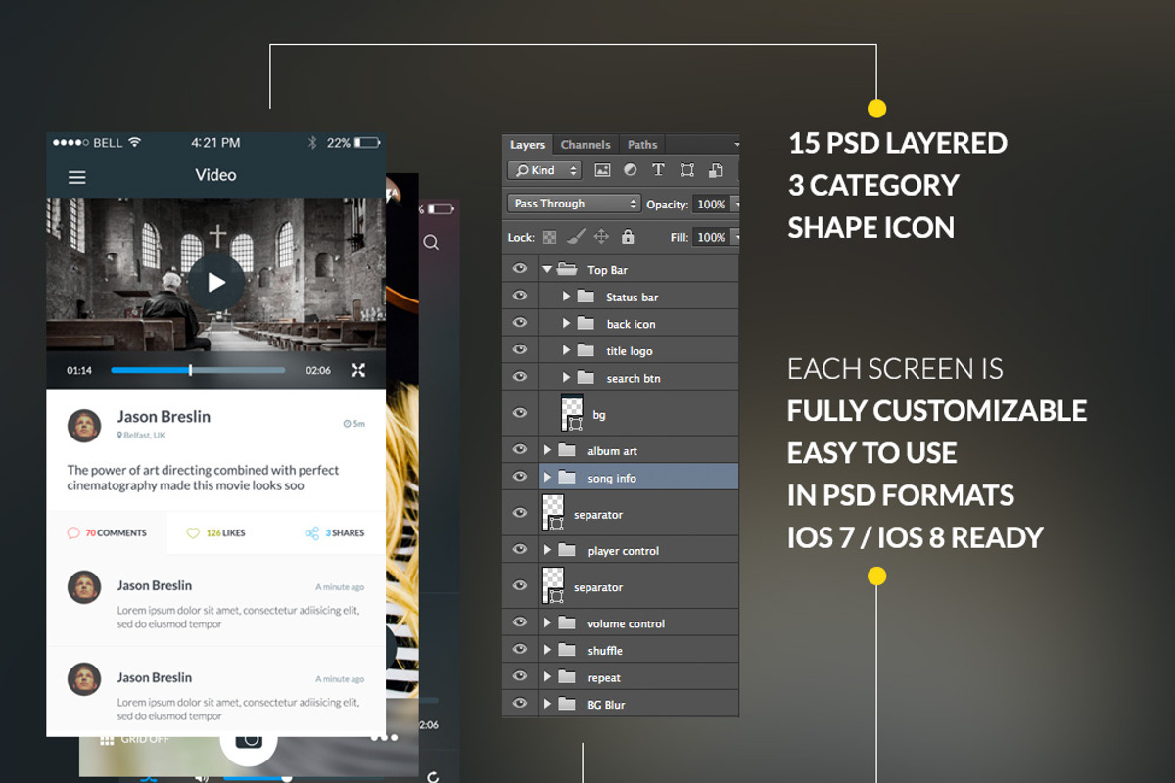The height and width of the screenshot is (783, 1175).
Task: Select the pixel layers filter icon
Action: click(602, 170)
